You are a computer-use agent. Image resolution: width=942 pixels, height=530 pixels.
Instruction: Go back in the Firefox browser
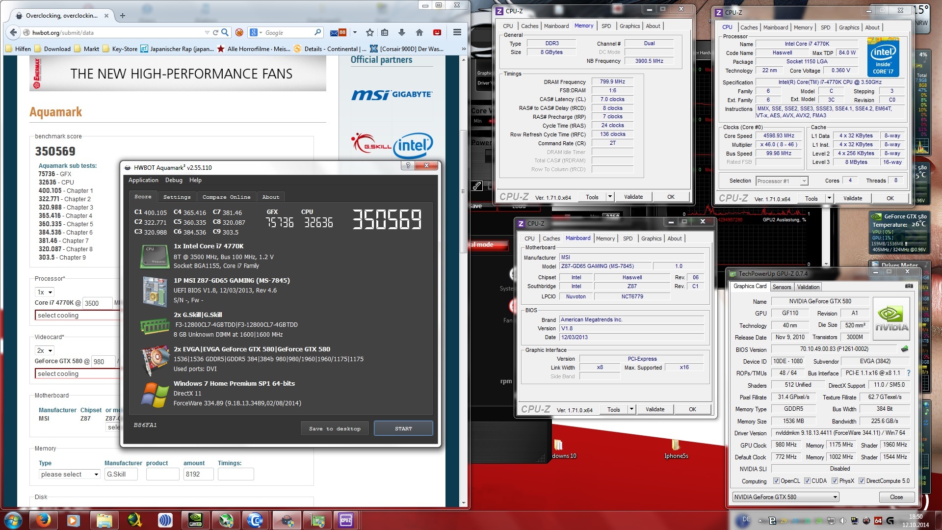coord(13,32)
